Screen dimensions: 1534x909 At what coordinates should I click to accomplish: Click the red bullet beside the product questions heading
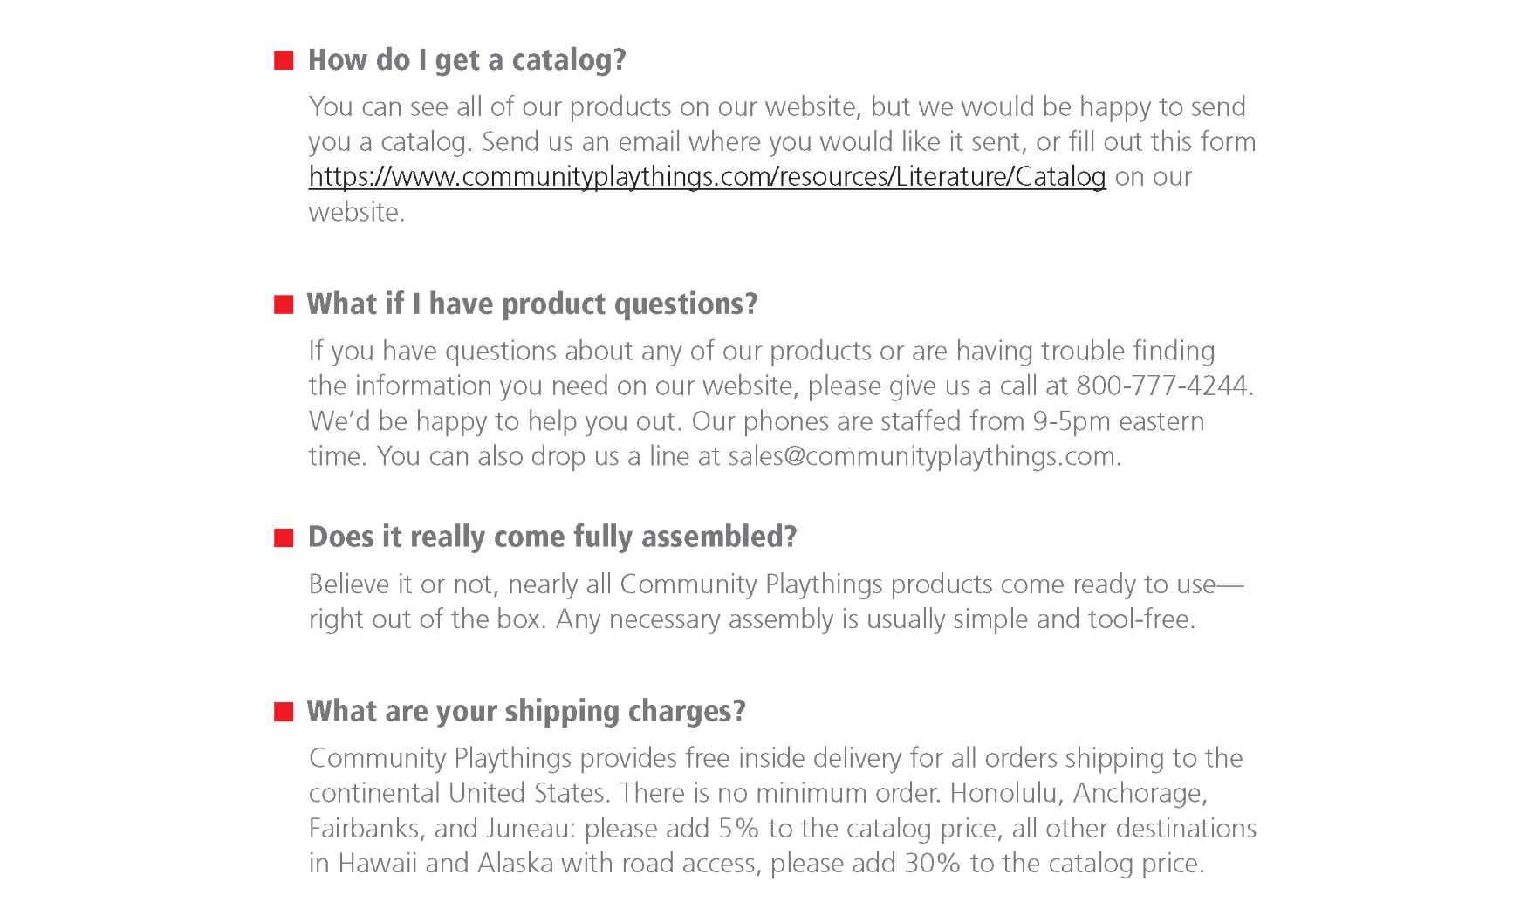click(x=284, y=304)
